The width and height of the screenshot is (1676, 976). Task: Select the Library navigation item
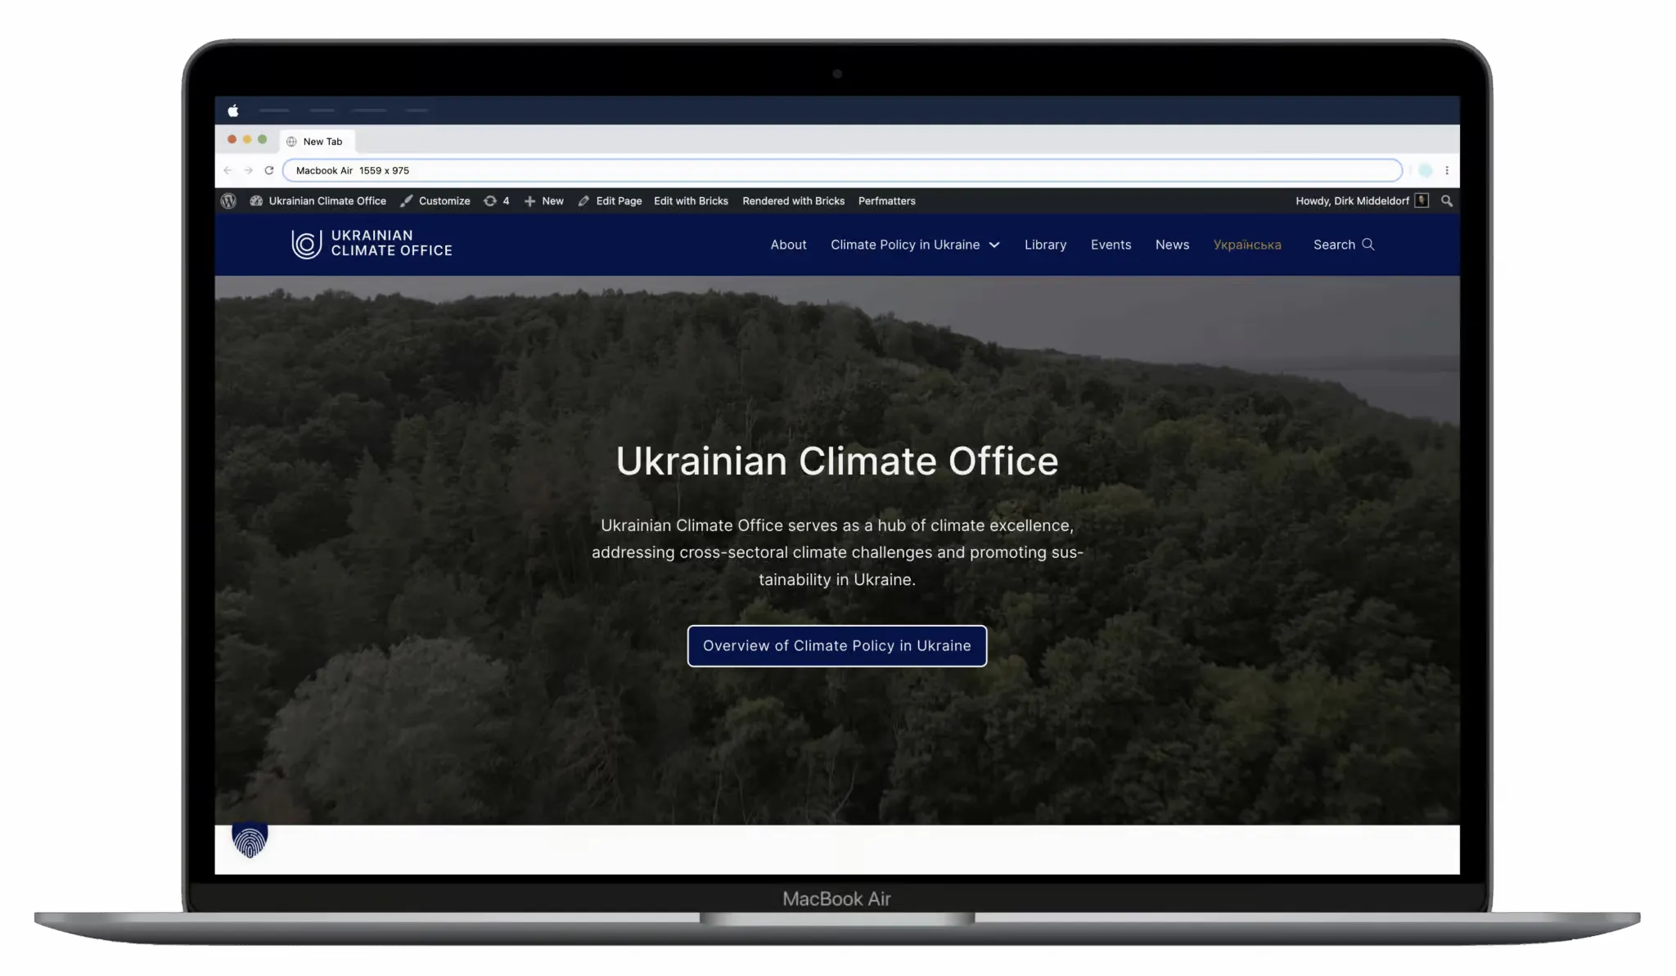[1045, 245]
